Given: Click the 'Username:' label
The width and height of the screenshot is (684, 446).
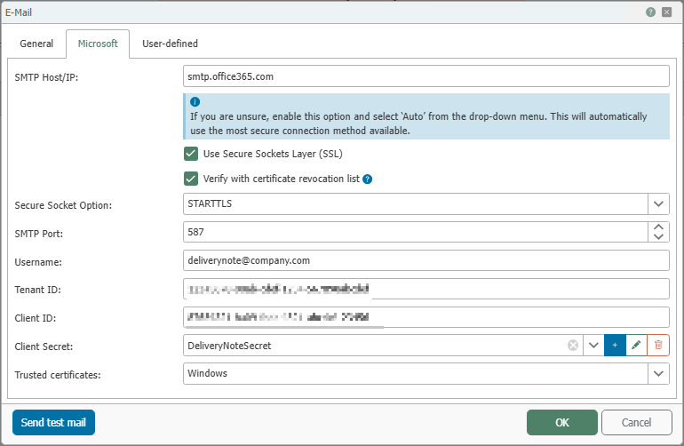Looking at the screenshot, I should 38,262.
